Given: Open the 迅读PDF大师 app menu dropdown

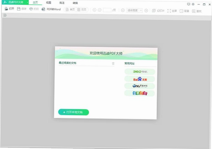Looking at the screenshot, I should (x=28, y=2).
